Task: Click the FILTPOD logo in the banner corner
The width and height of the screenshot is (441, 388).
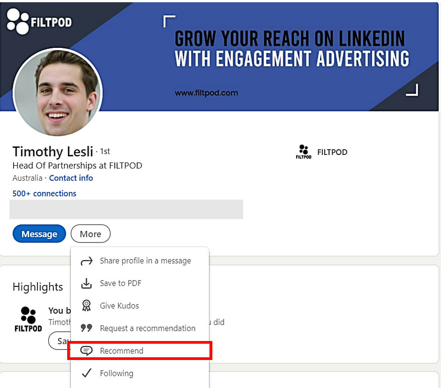Action: [39, 21]
